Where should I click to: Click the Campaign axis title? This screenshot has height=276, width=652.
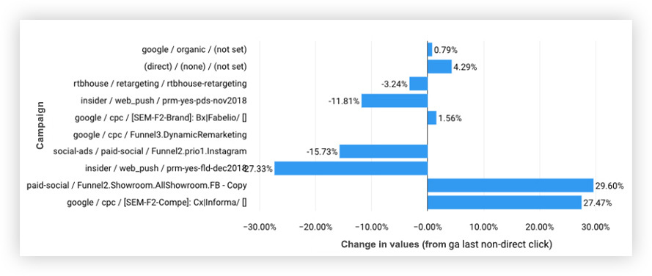coord(40,126)
